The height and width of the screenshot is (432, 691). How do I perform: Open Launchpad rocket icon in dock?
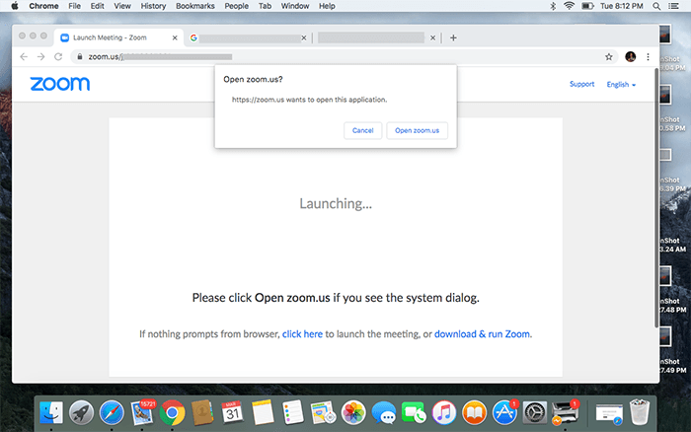tap(82, 413)
